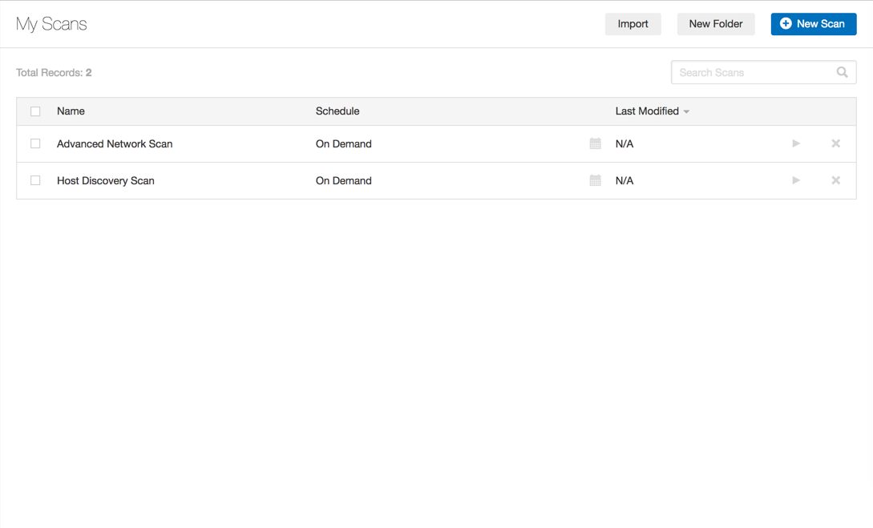Click the calendar icon in Host Discovery Scan row
Screen dimensions: 873x528
point(595,181)
